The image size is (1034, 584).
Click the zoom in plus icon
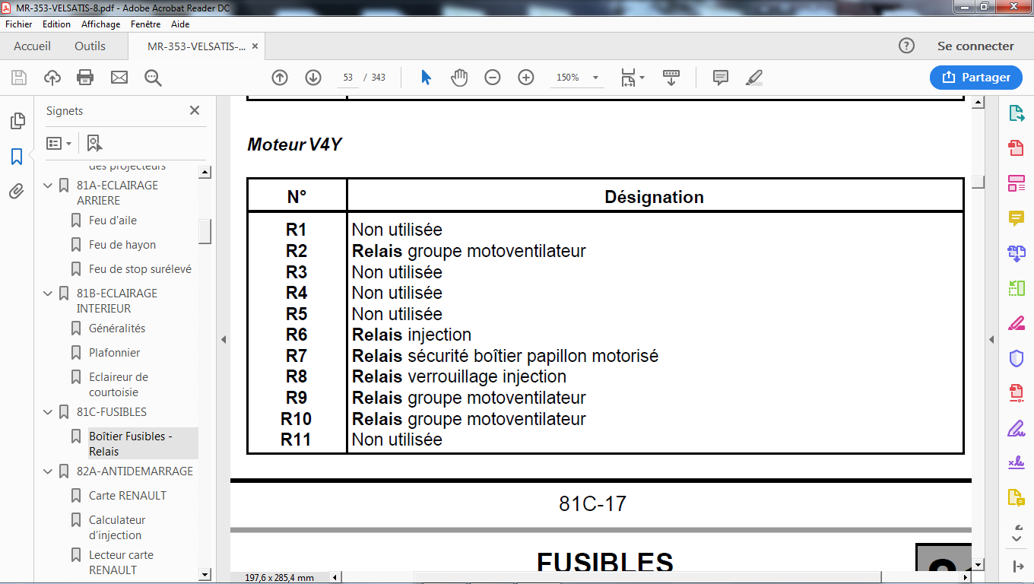(526, 78)
